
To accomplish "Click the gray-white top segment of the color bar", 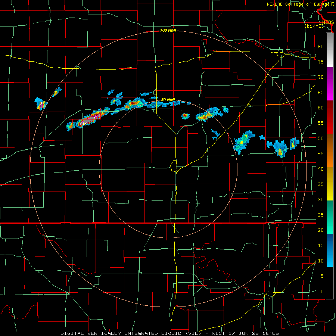I will tap(330, 50).
